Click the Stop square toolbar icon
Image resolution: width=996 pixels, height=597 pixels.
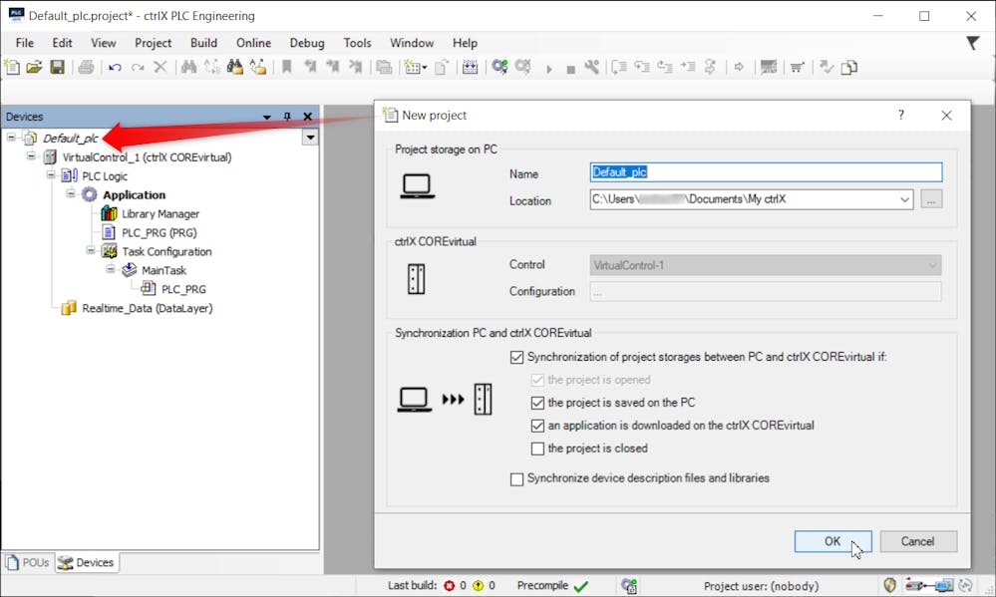570,69
